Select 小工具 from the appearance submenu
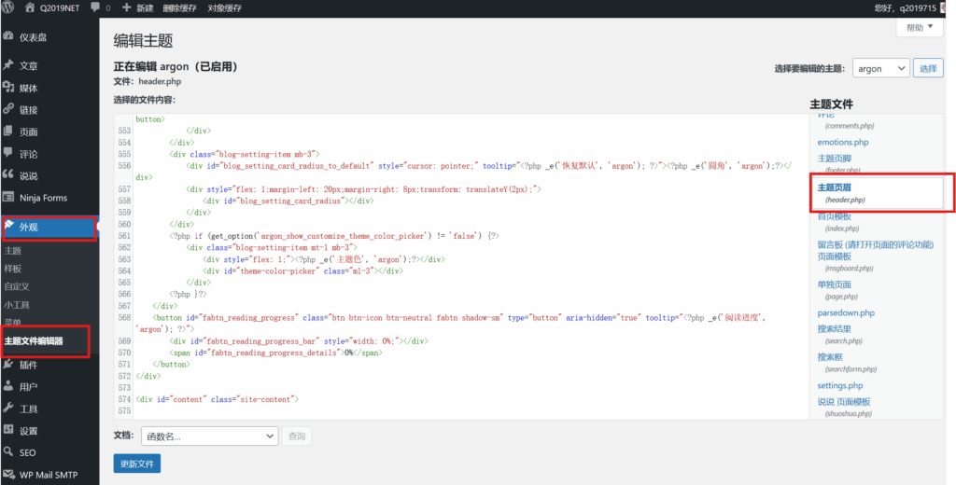This screenshot has width=956, height=485. click(x=17, y=304)
